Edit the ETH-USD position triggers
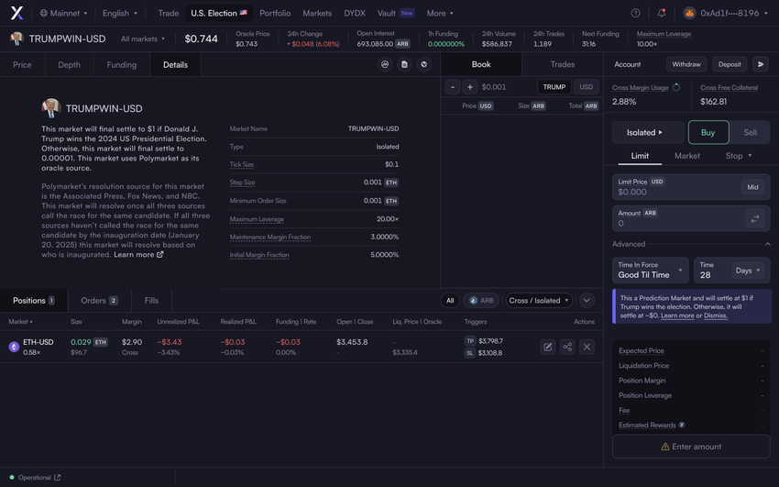Viewport: 779px width, 487px height. (547, 347)
